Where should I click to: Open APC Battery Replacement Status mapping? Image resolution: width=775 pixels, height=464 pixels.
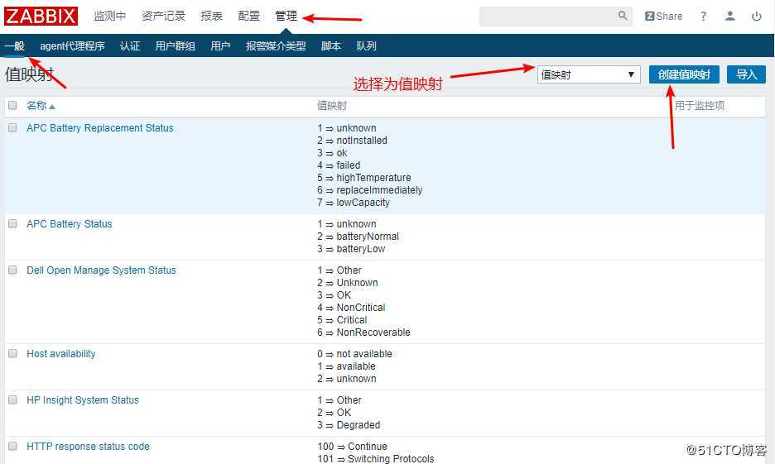[x=100, y=128]
